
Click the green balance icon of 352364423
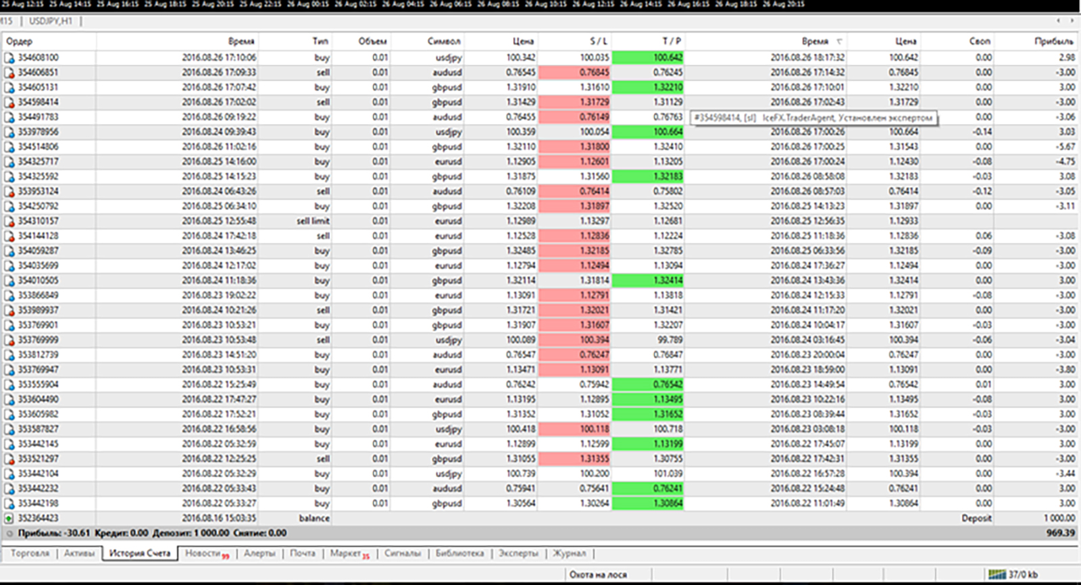[9, 519]
